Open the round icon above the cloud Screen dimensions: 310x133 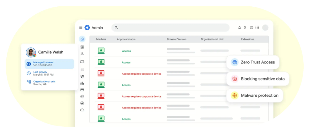(x=82, y=103)
